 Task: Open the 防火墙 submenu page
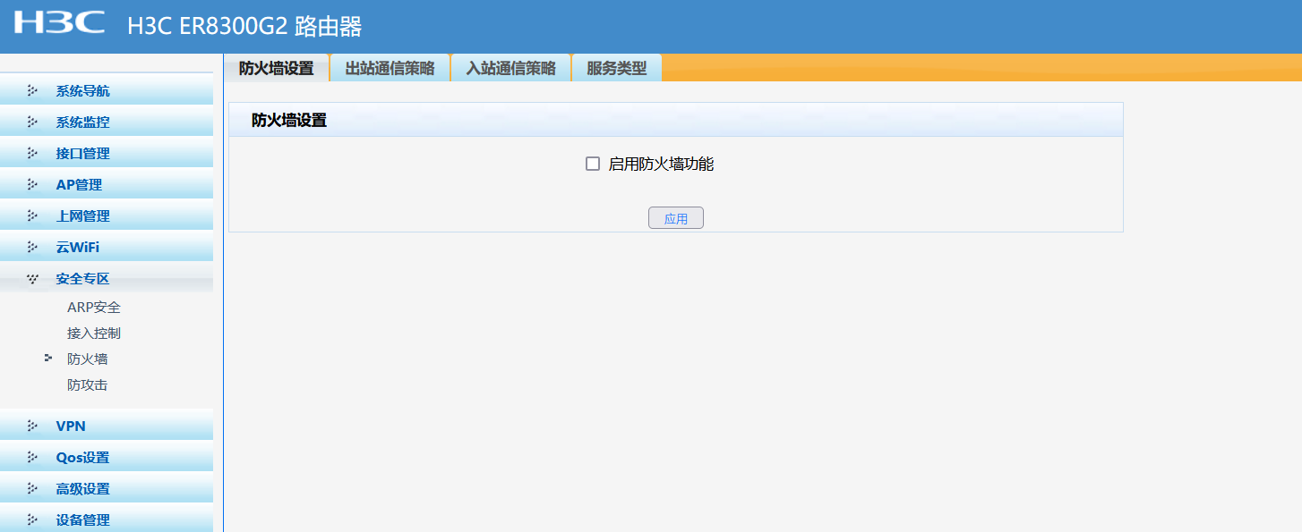point(88,359)
